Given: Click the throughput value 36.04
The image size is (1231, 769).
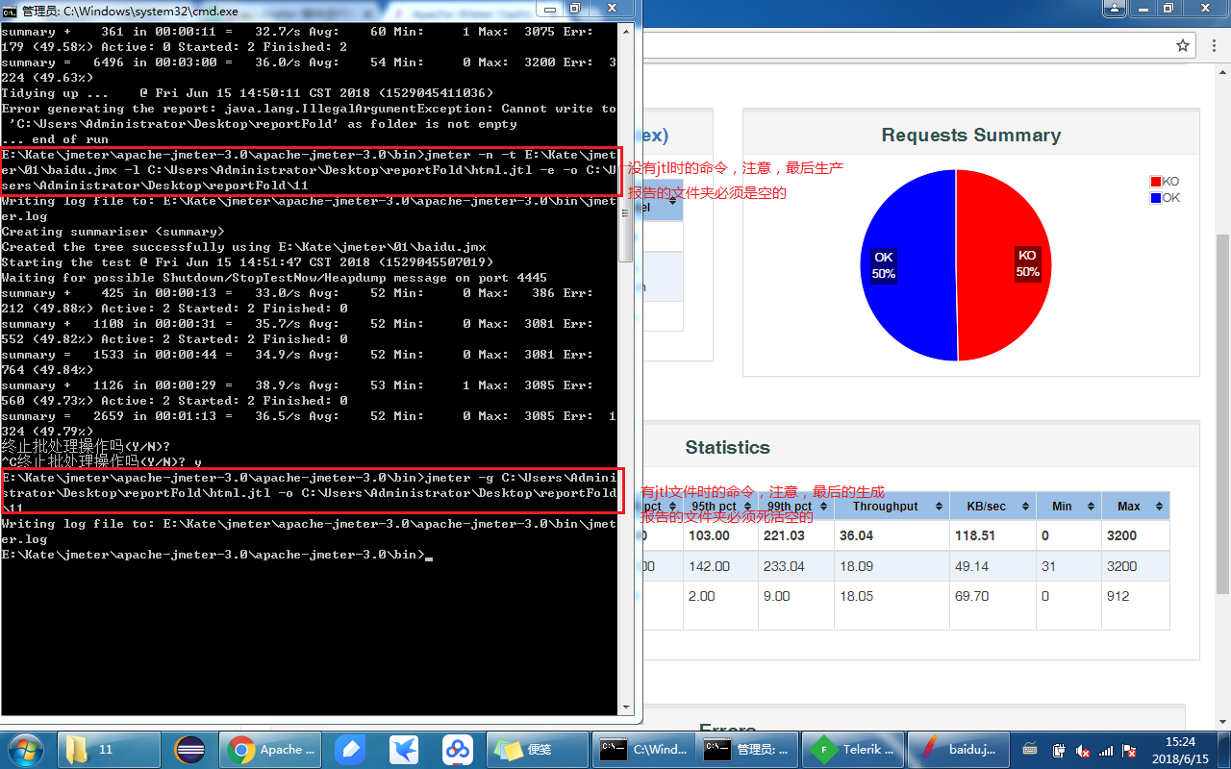Looking at the screenshot, I should coord(855,535).
